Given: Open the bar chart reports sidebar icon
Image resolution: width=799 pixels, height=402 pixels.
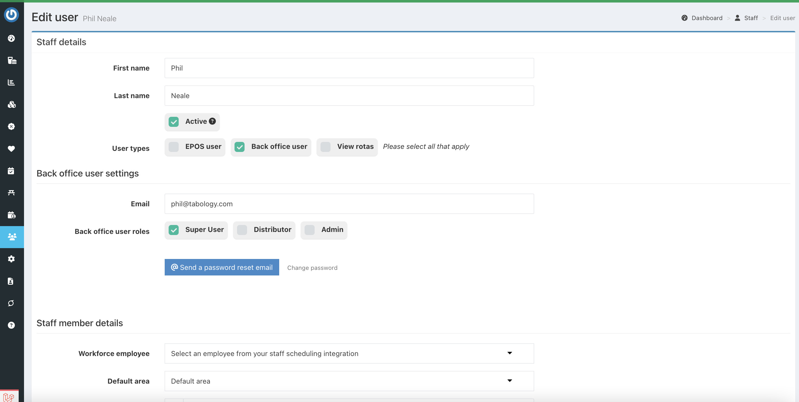Looking at the screenshot, I should (11, 83).
